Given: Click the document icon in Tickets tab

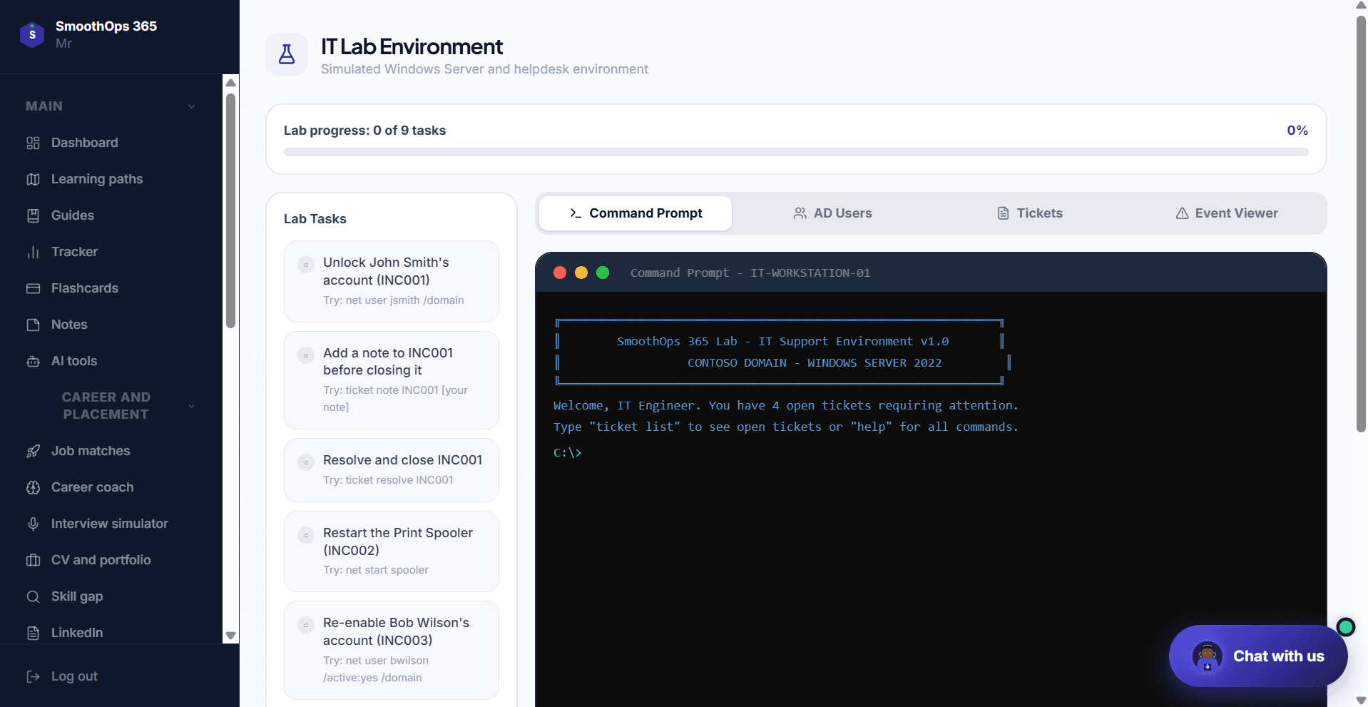Looking at the screenshot, I should click(1003, 213).
